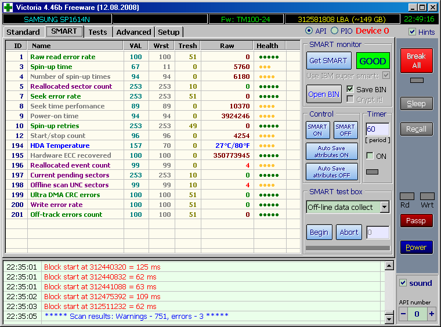
Task: Click the SMART test box number field
Action: tap(378, 232)
